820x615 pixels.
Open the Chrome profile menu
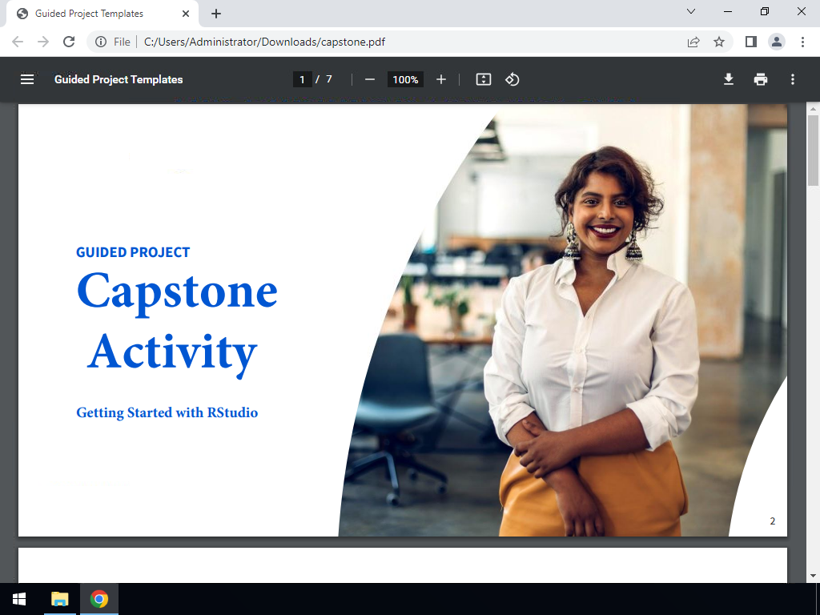pos(777,42)
